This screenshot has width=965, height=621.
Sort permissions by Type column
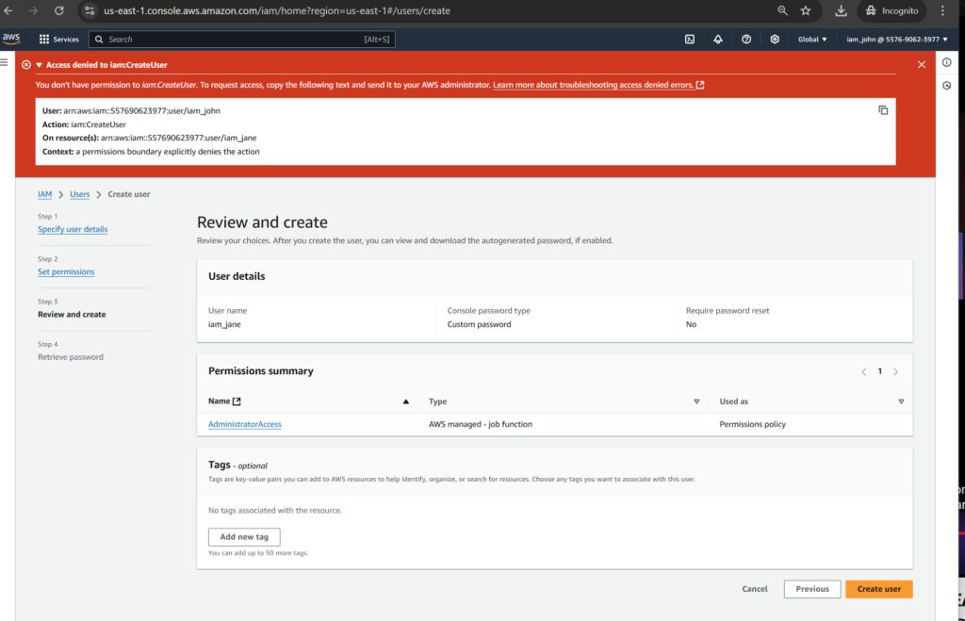tap(696, 401)
